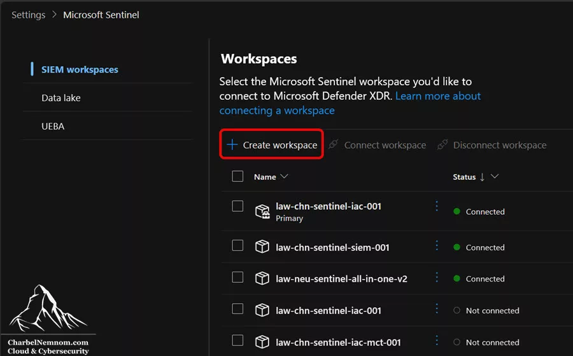This screenshot has width=573, height=356.
Task: Click the primary workspace cube icon
Action: (x=262, y=211)
